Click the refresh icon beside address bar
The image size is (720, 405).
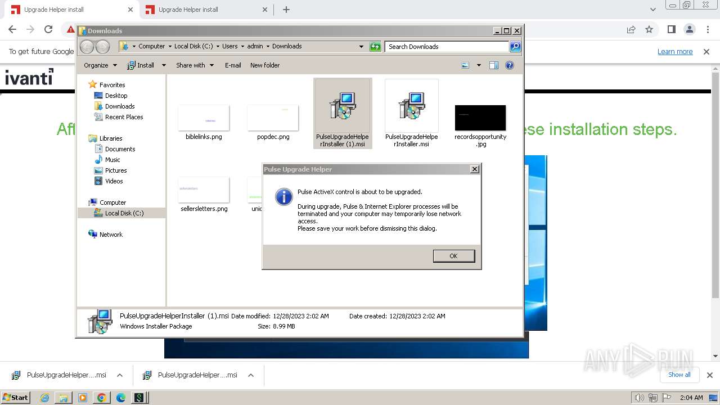tap(375, 47)
